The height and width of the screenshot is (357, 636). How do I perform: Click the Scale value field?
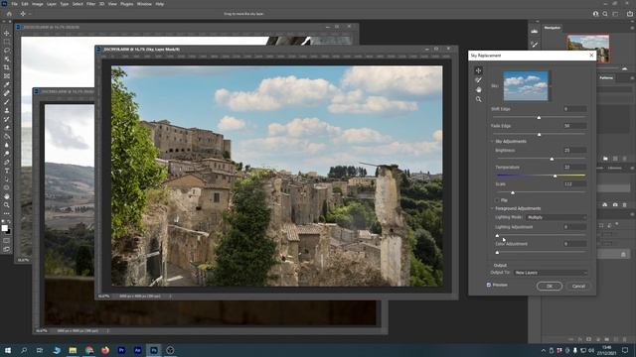pyautogui.click(x=574, y=183)
